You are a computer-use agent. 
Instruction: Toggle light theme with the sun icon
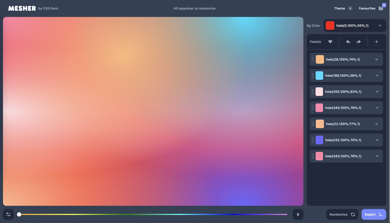coord(350,8)
